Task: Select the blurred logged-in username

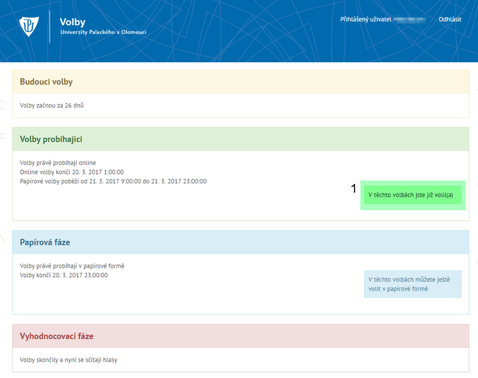Action: click(x=410, y=20)
